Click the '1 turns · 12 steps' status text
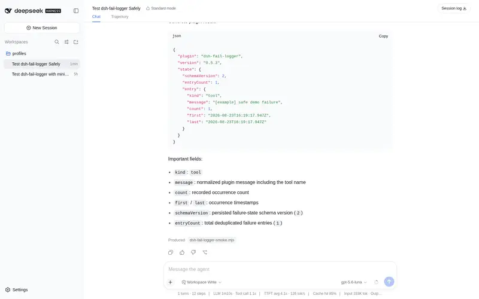479x299 pixels. tap(192, 294)
